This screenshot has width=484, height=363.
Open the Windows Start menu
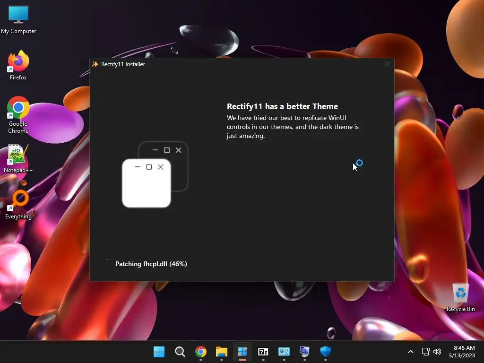[x=159, y=352]
